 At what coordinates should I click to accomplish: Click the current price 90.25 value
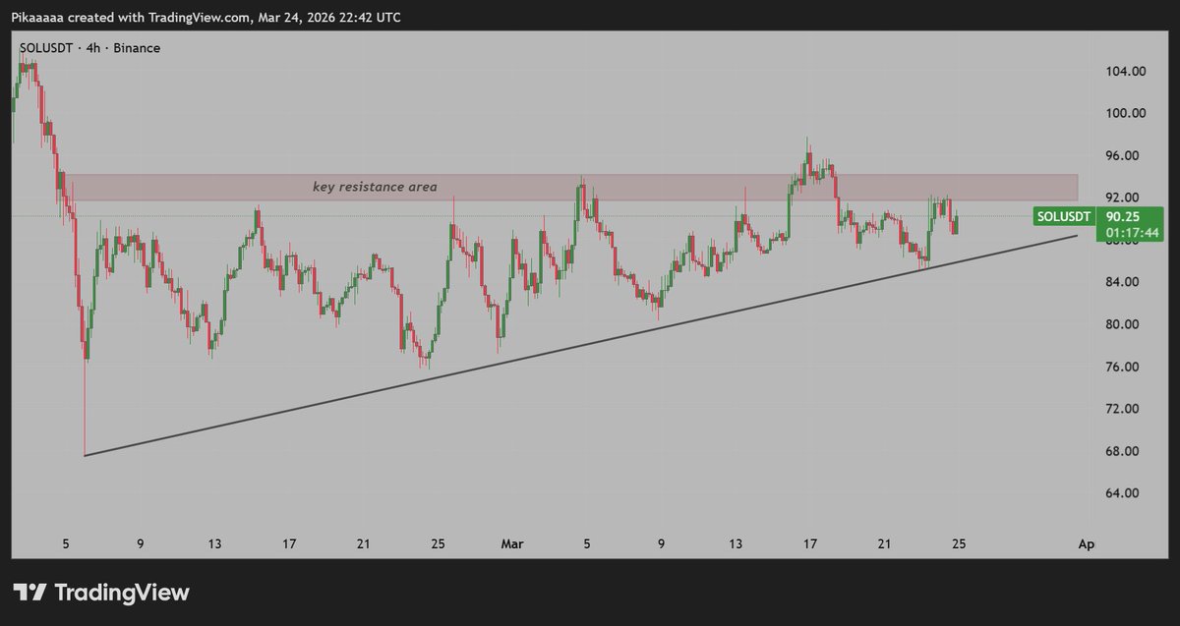click(1122, 216)
